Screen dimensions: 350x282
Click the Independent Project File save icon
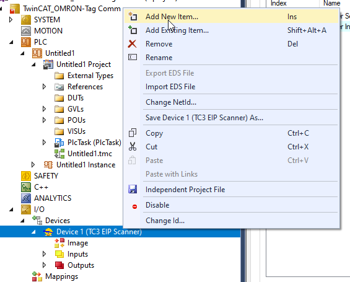tap(133, 189)
